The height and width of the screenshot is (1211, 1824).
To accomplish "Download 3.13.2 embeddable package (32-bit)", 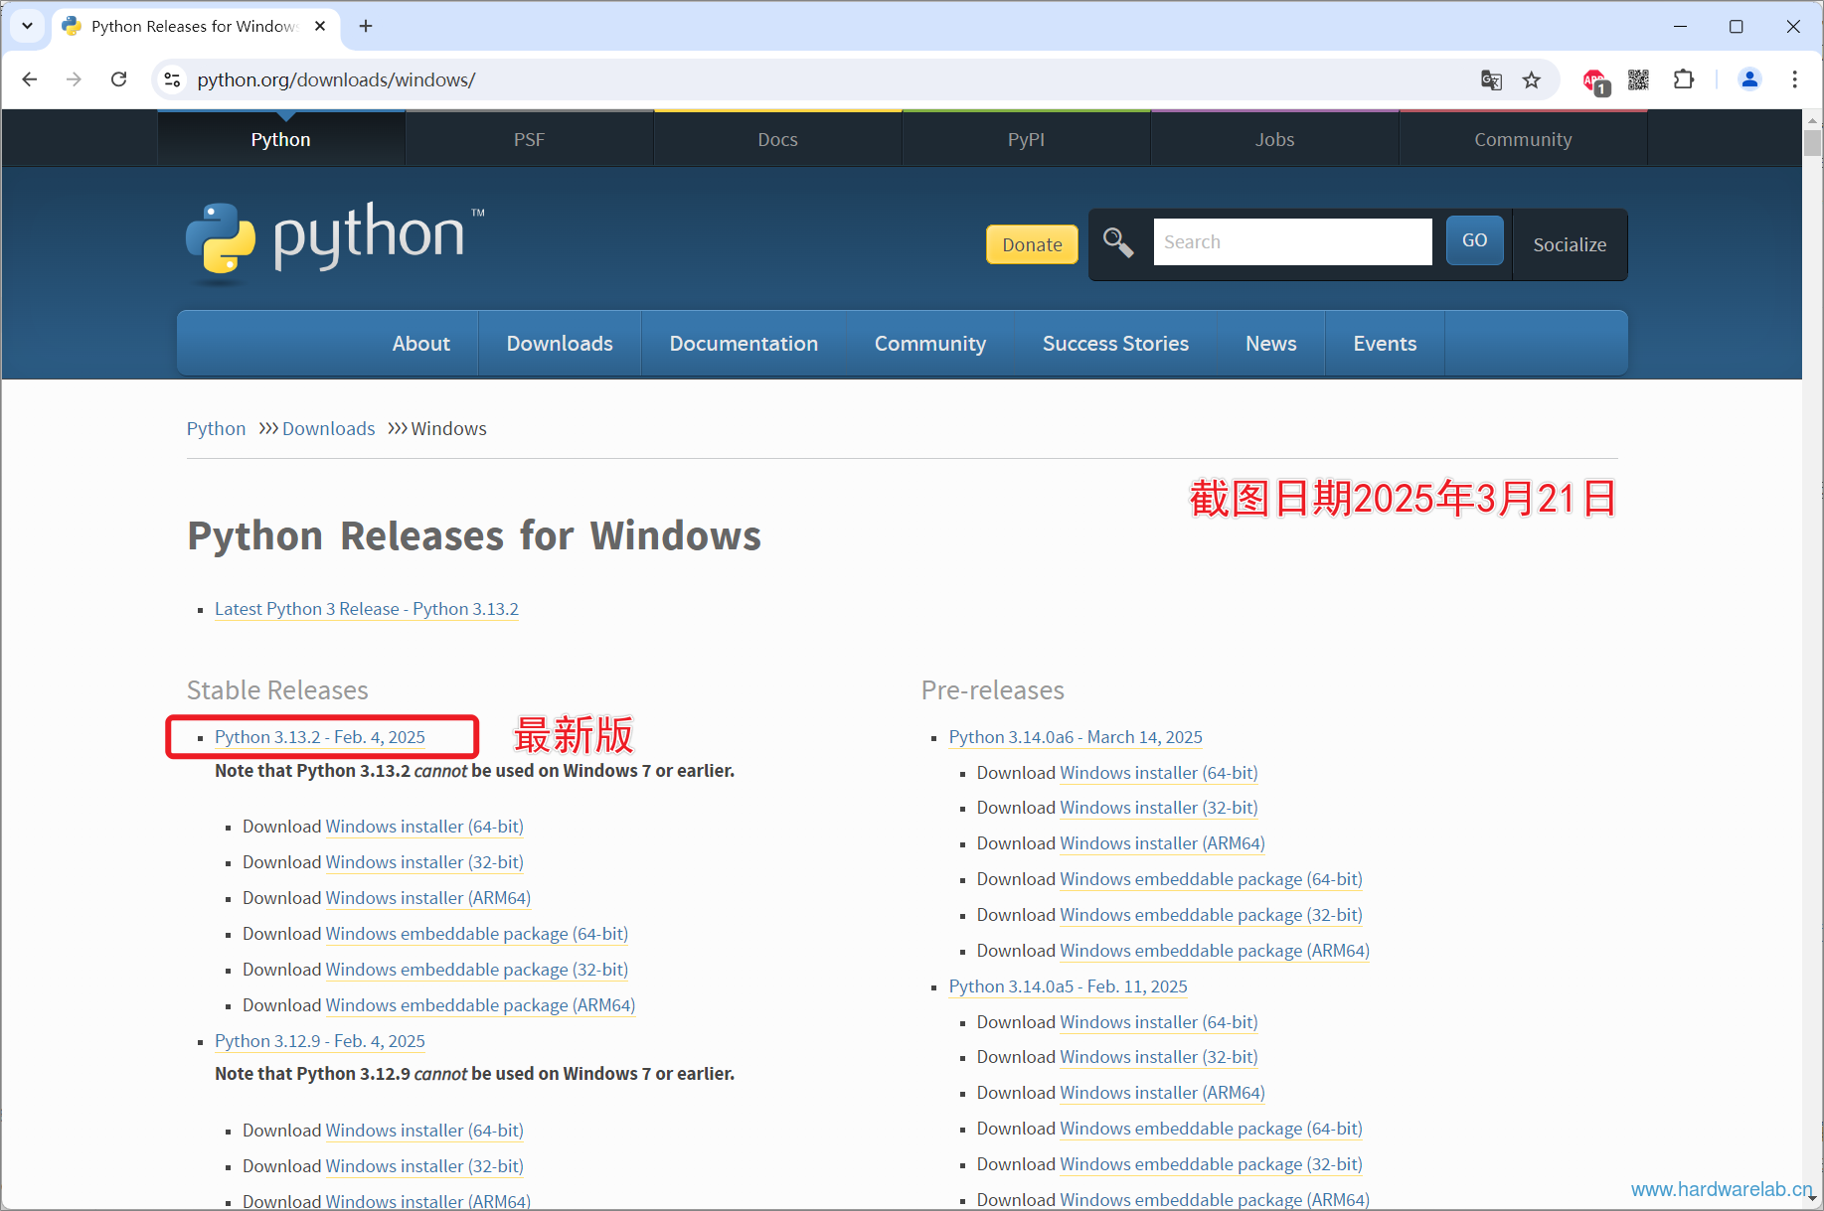I will click(x=477, y=970).
